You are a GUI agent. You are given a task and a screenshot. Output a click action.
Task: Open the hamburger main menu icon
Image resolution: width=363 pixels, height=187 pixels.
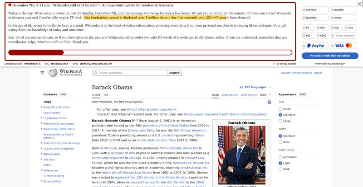pos(42,73)
